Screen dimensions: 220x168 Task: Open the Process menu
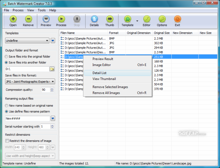tap(18, 10)
